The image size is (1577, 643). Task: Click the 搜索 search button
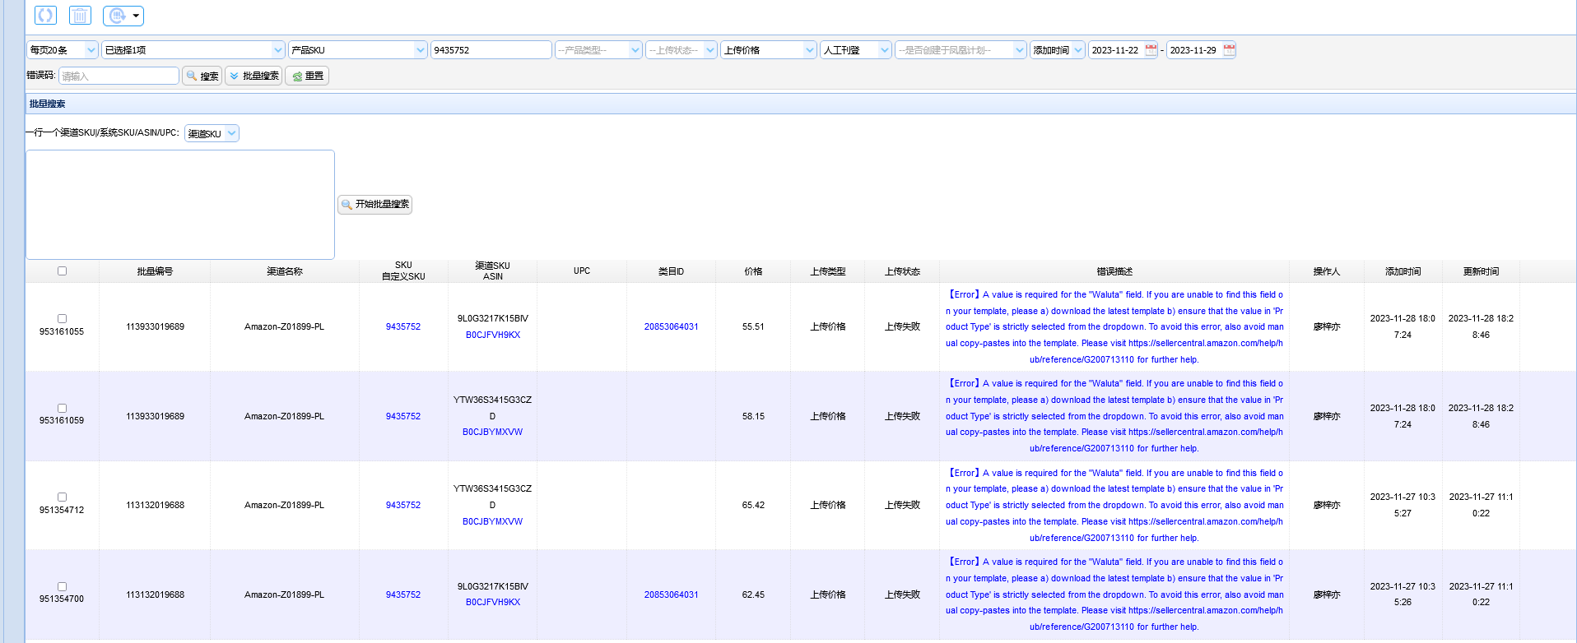point(202,76)
